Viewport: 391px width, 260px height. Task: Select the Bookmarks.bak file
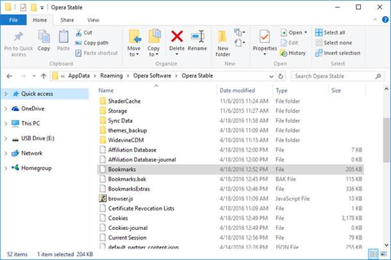[x=230, y=179]
